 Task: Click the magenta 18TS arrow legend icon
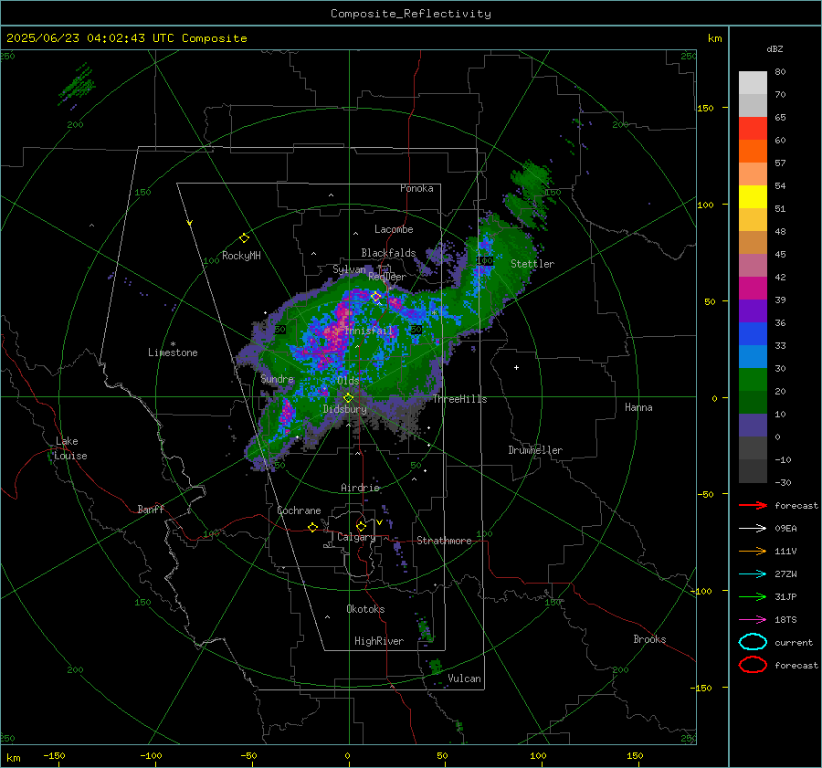pyautogui.click(x=753, y=620)
